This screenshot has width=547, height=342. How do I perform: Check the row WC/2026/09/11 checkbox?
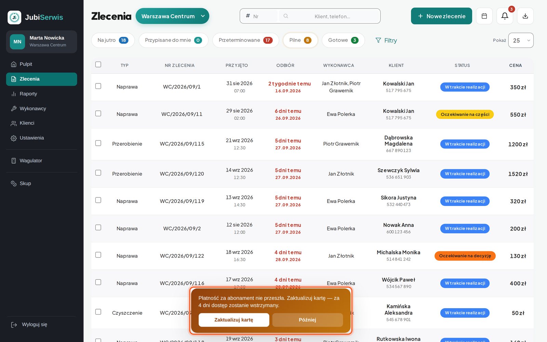tap(98, 113)
